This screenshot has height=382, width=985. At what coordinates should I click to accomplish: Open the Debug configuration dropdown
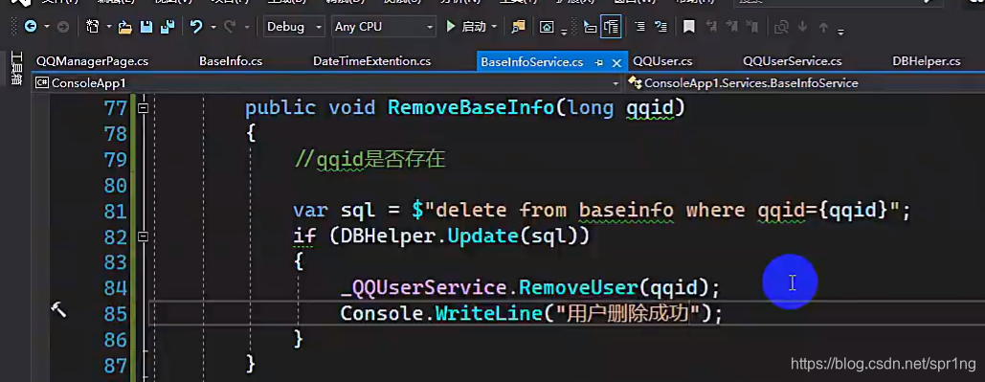pos(294,27)
